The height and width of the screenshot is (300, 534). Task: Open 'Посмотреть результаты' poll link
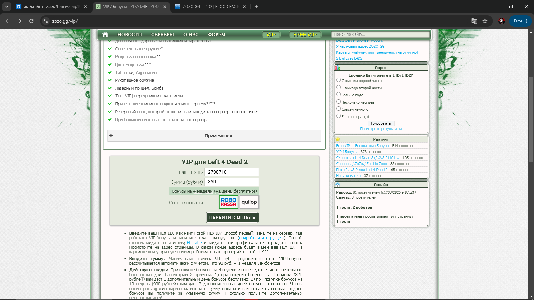(x=381, y=129)
